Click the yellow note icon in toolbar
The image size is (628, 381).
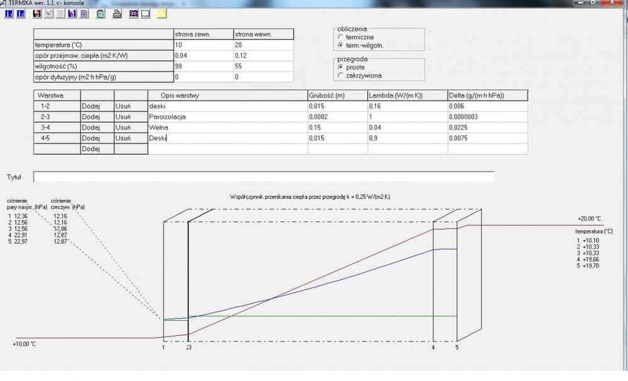pyautogui.click(x=162, y=13)
